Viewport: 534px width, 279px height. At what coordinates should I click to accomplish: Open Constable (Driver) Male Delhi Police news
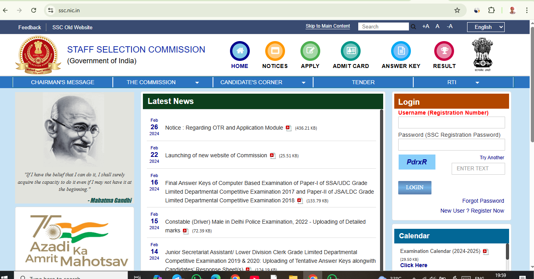click(265, 226)
